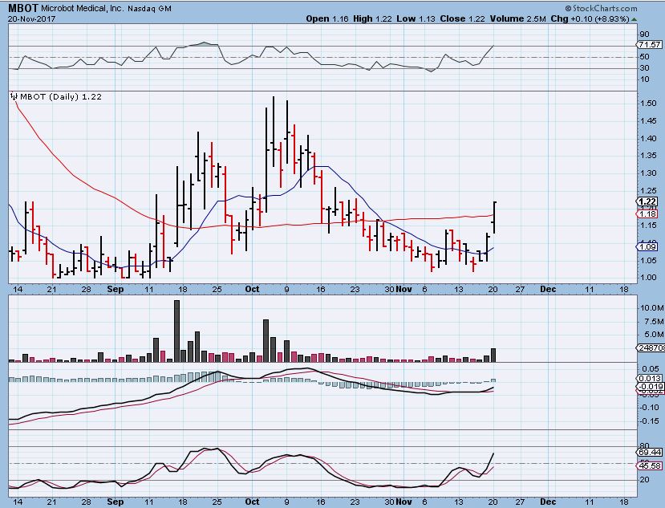Click the Dec label on bottom date axis

548,502
